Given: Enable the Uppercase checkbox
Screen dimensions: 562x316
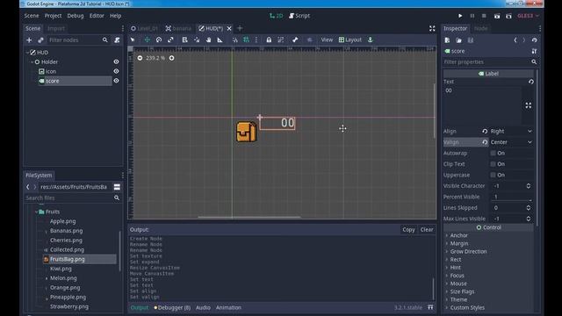Looking at the screenshot, I should click(494, 175).
